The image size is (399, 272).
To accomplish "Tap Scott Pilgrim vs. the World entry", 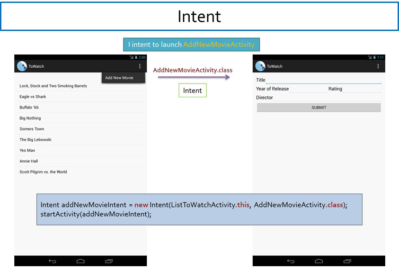I will click(43, 172).
